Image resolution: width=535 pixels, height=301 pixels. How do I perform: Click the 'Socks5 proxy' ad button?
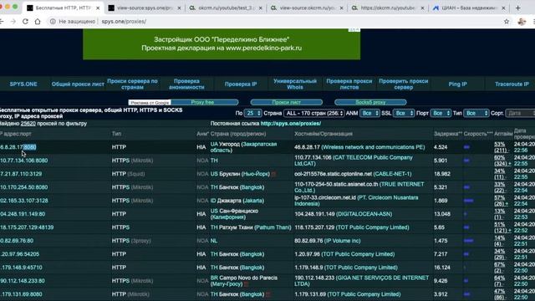point(370,102)
